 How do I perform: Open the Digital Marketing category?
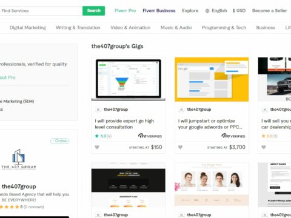coord(28,28)
